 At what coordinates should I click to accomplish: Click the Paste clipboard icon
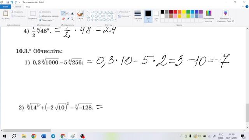point(6,13)
